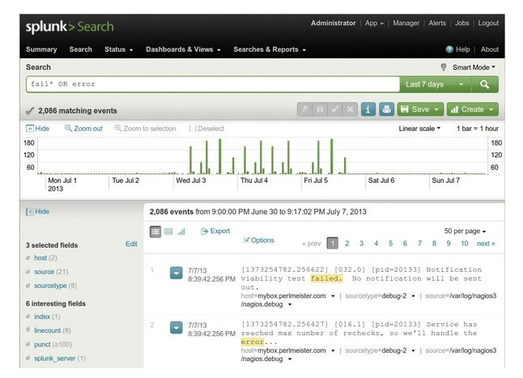
Task: Click the magnifying glass search button
Action: pos(484,84)
